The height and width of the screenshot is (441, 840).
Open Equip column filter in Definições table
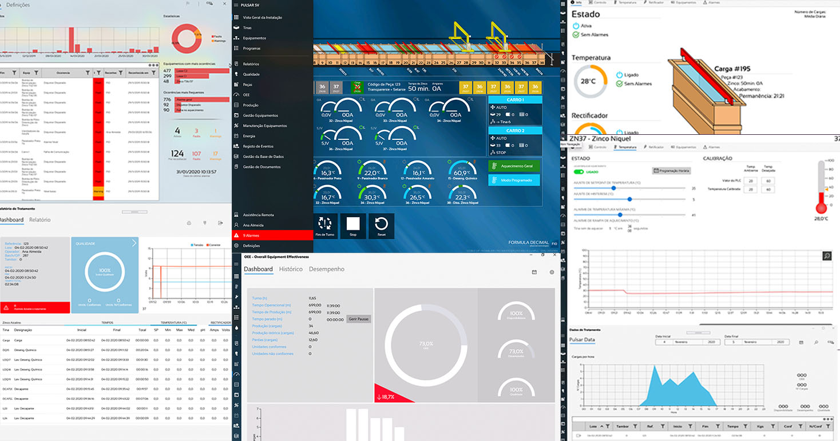[36, 73]
